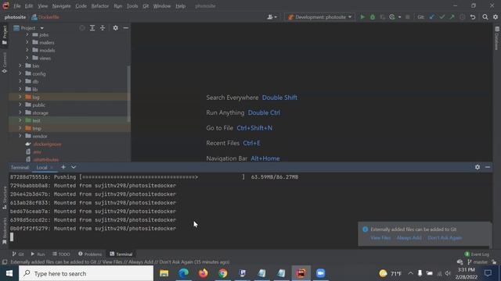This screenshot has width=501, height=281.
Task: Select opened file target icon in Project panel
Action: pyautogui.click(x=82, y=28)
